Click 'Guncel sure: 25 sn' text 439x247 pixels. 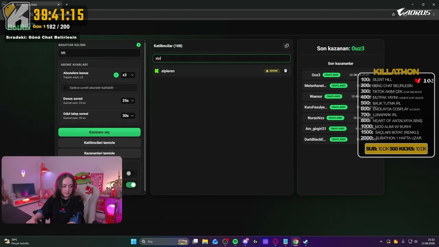(74, 103)
